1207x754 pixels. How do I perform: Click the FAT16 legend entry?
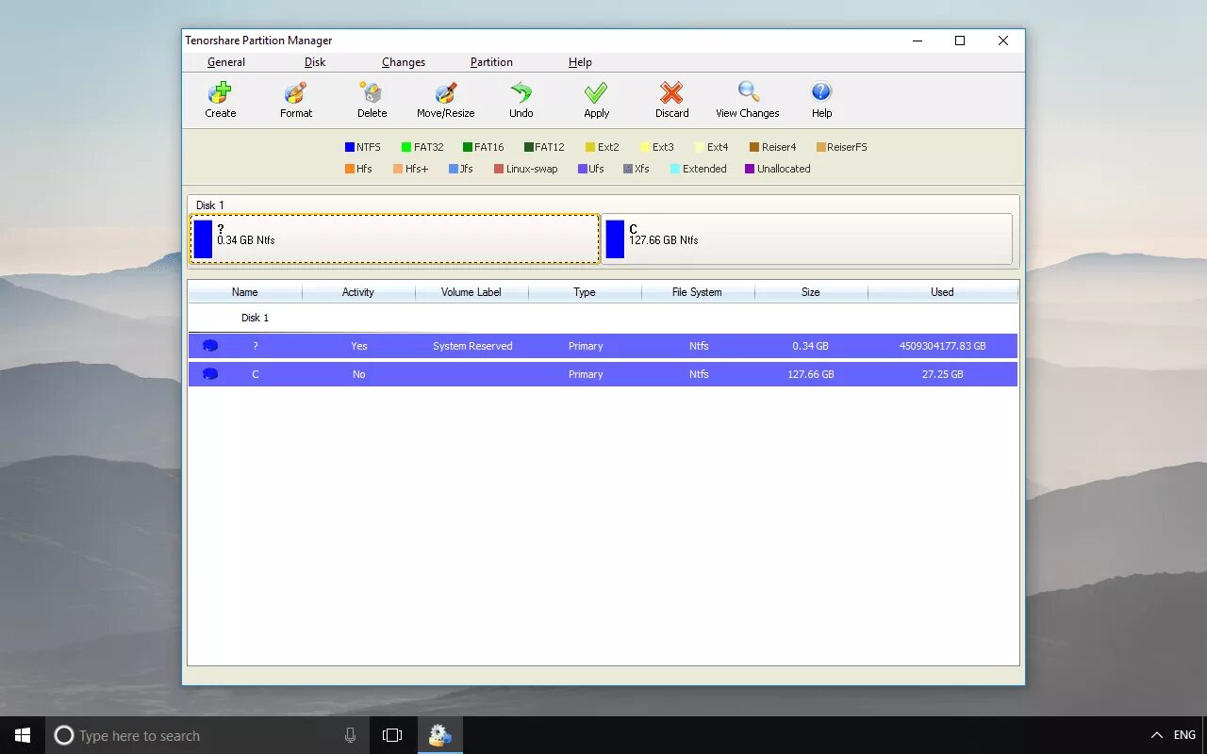click(x=484, y=147)
